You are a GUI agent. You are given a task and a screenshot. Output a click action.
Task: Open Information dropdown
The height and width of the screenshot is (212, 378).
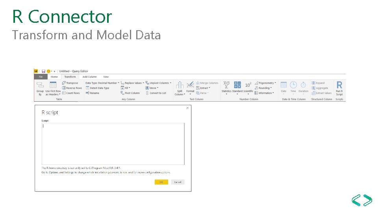(264, 93)
